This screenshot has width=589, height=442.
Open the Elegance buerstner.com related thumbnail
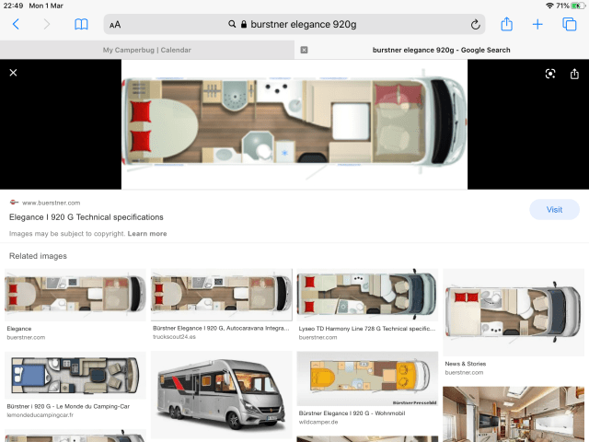[75, 295]
